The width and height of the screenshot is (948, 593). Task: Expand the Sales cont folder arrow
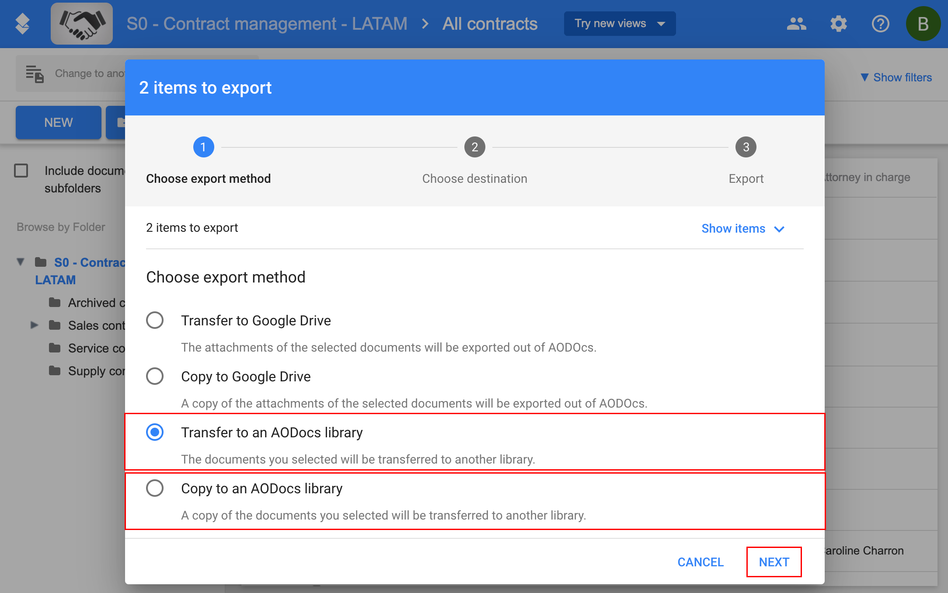(35, 325)
